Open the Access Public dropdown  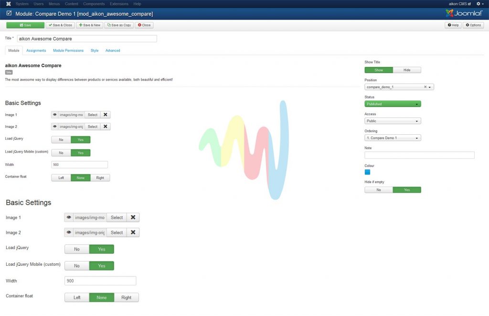click(x=393, y=121)
